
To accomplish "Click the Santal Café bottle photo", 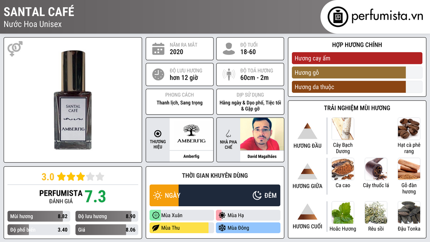I will click(73, 100).
